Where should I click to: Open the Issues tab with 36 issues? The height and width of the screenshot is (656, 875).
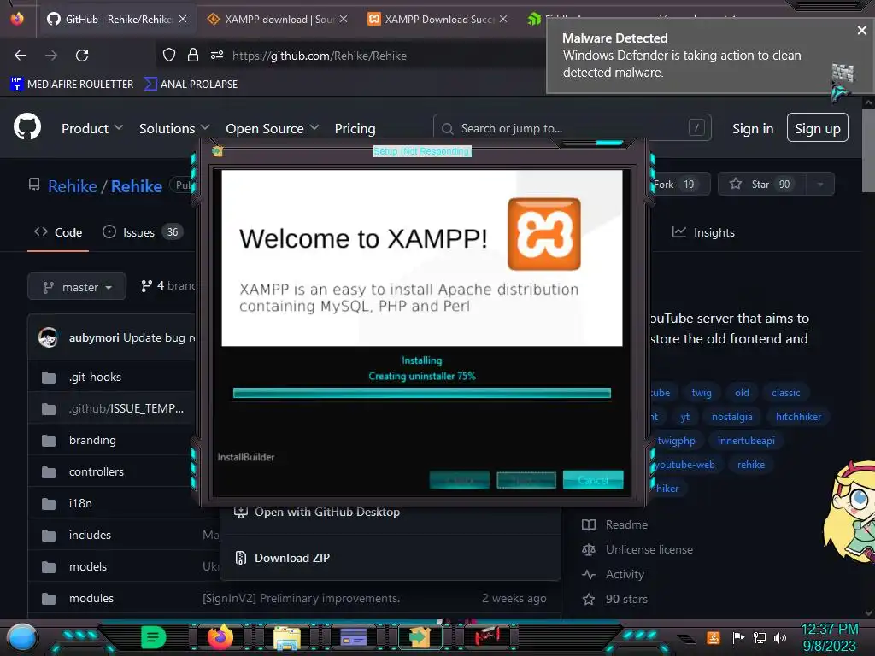pyautogui.click(x=143, y=232)
